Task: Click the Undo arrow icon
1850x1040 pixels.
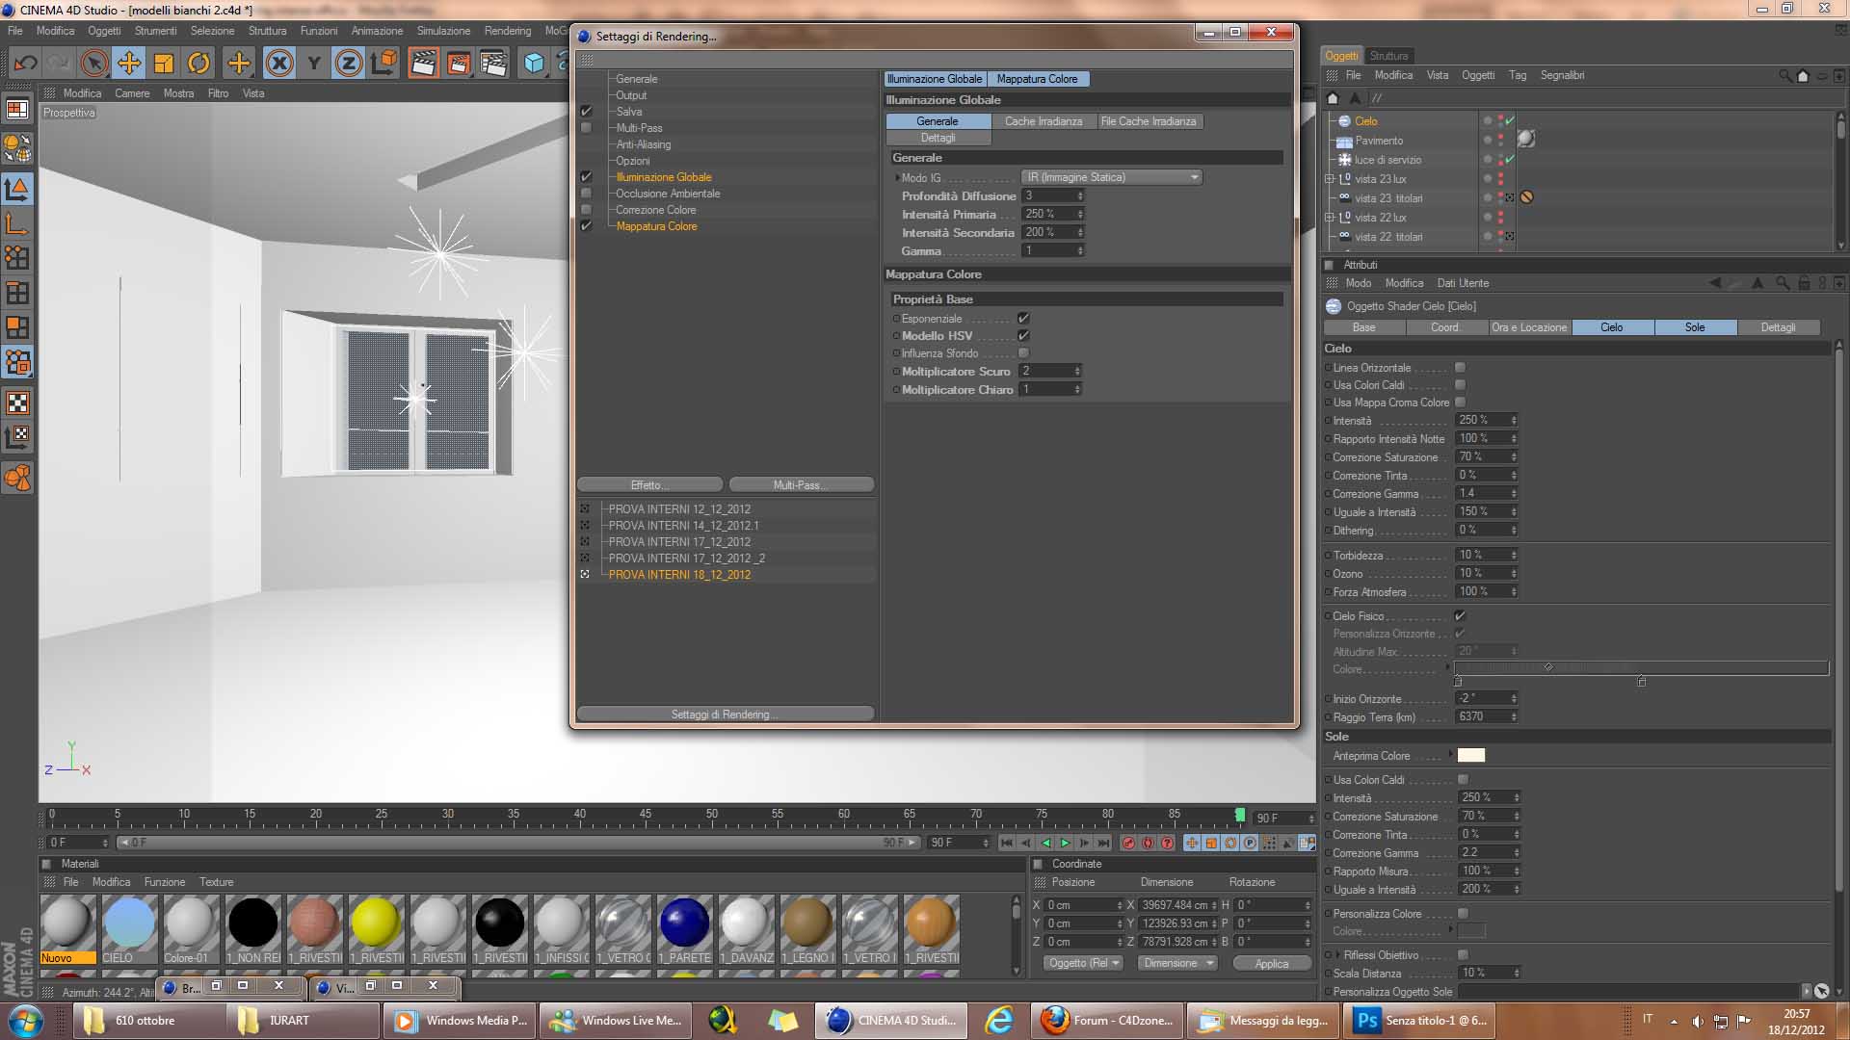Action: click(25, 64)
